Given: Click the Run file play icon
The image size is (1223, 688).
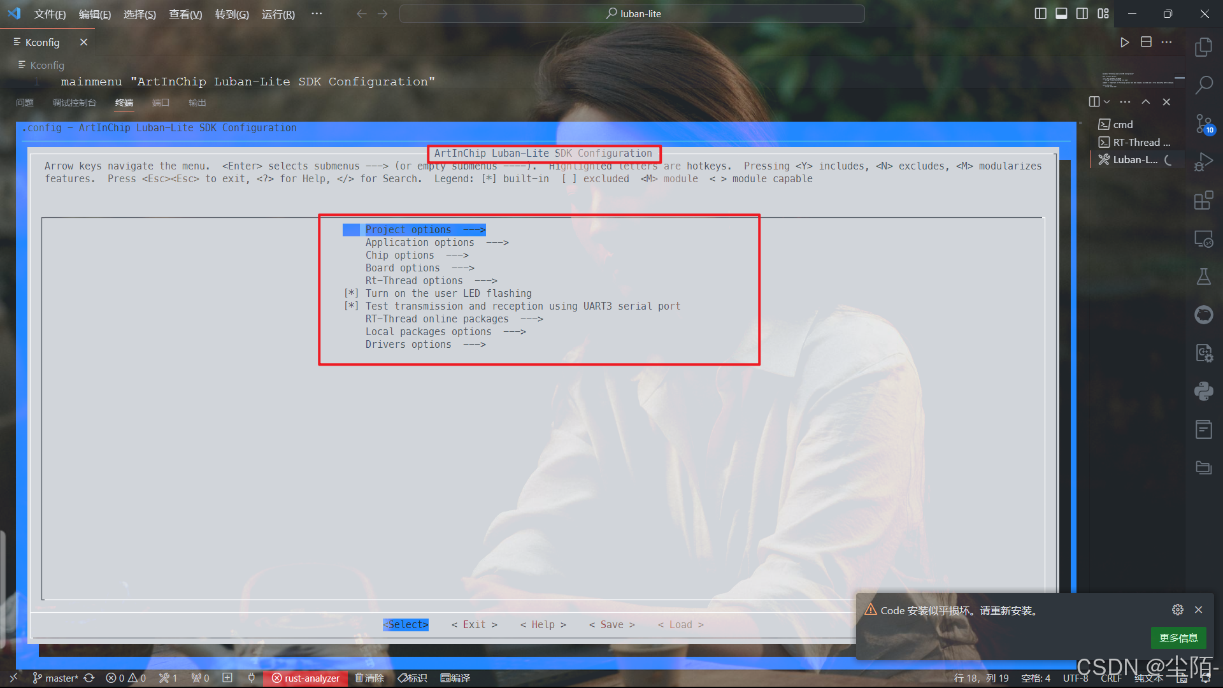Looking at the screenshot, I should [x=1124, y=42].
